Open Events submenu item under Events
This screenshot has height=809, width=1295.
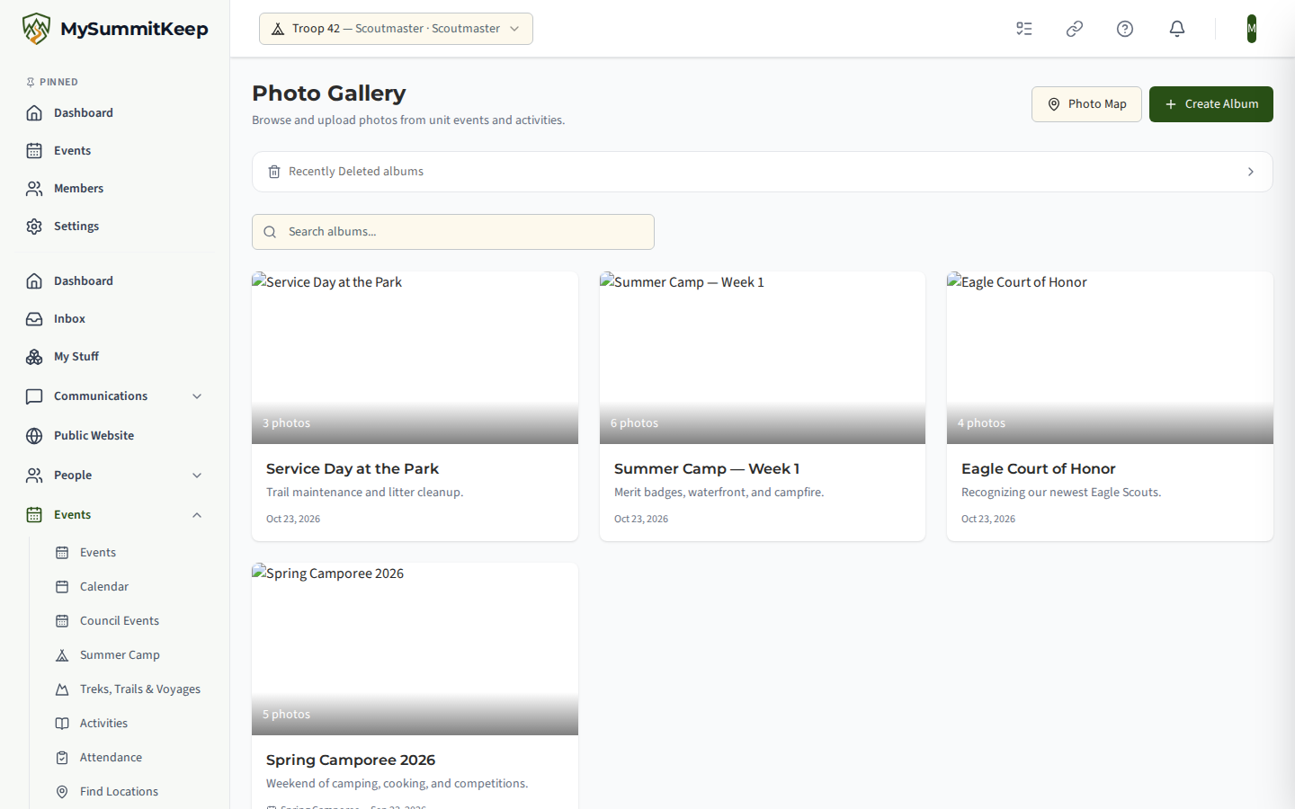tap(129, 553)
